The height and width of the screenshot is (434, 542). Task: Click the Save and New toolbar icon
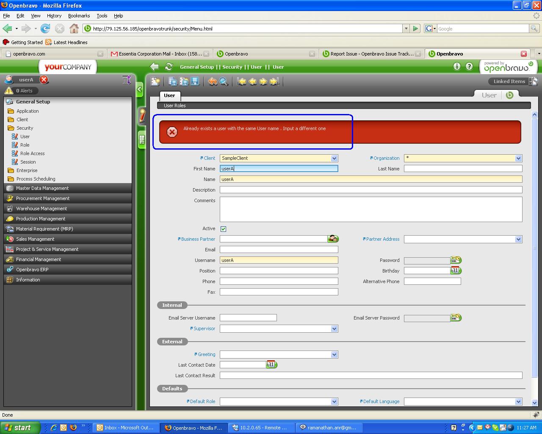(x=184, y=81)
